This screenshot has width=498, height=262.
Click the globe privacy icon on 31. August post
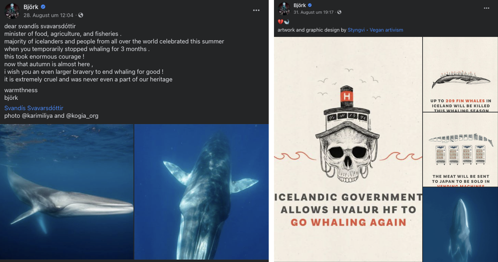339,12
